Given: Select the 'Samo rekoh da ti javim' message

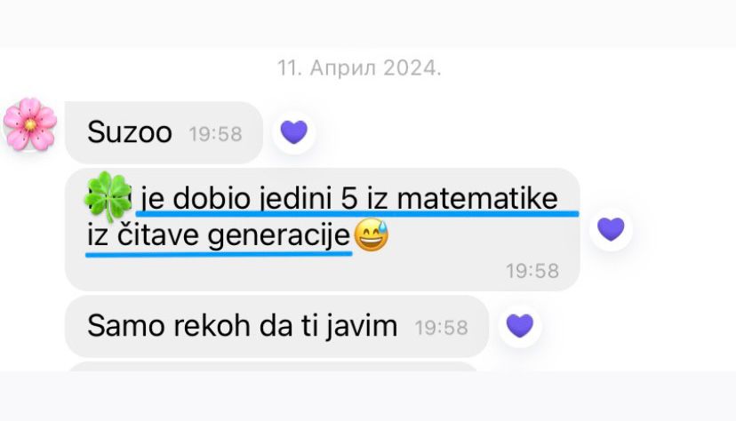Looking at the screenshot, I should (276, 326).
